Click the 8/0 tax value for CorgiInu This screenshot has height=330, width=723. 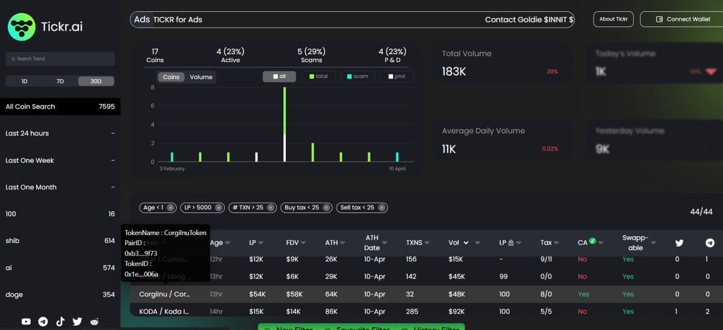pos(546,294)
